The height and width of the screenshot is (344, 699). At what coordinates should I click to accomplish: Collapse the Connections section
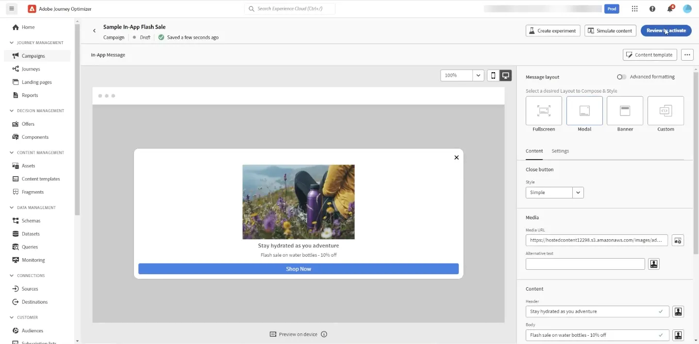(12, 276)
